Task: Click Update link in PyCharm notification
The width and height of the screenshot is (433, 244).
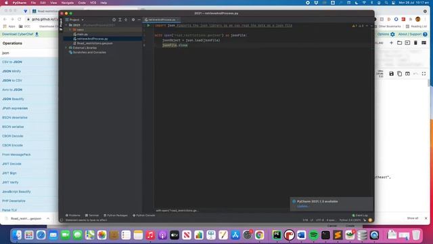Action: 302,206
